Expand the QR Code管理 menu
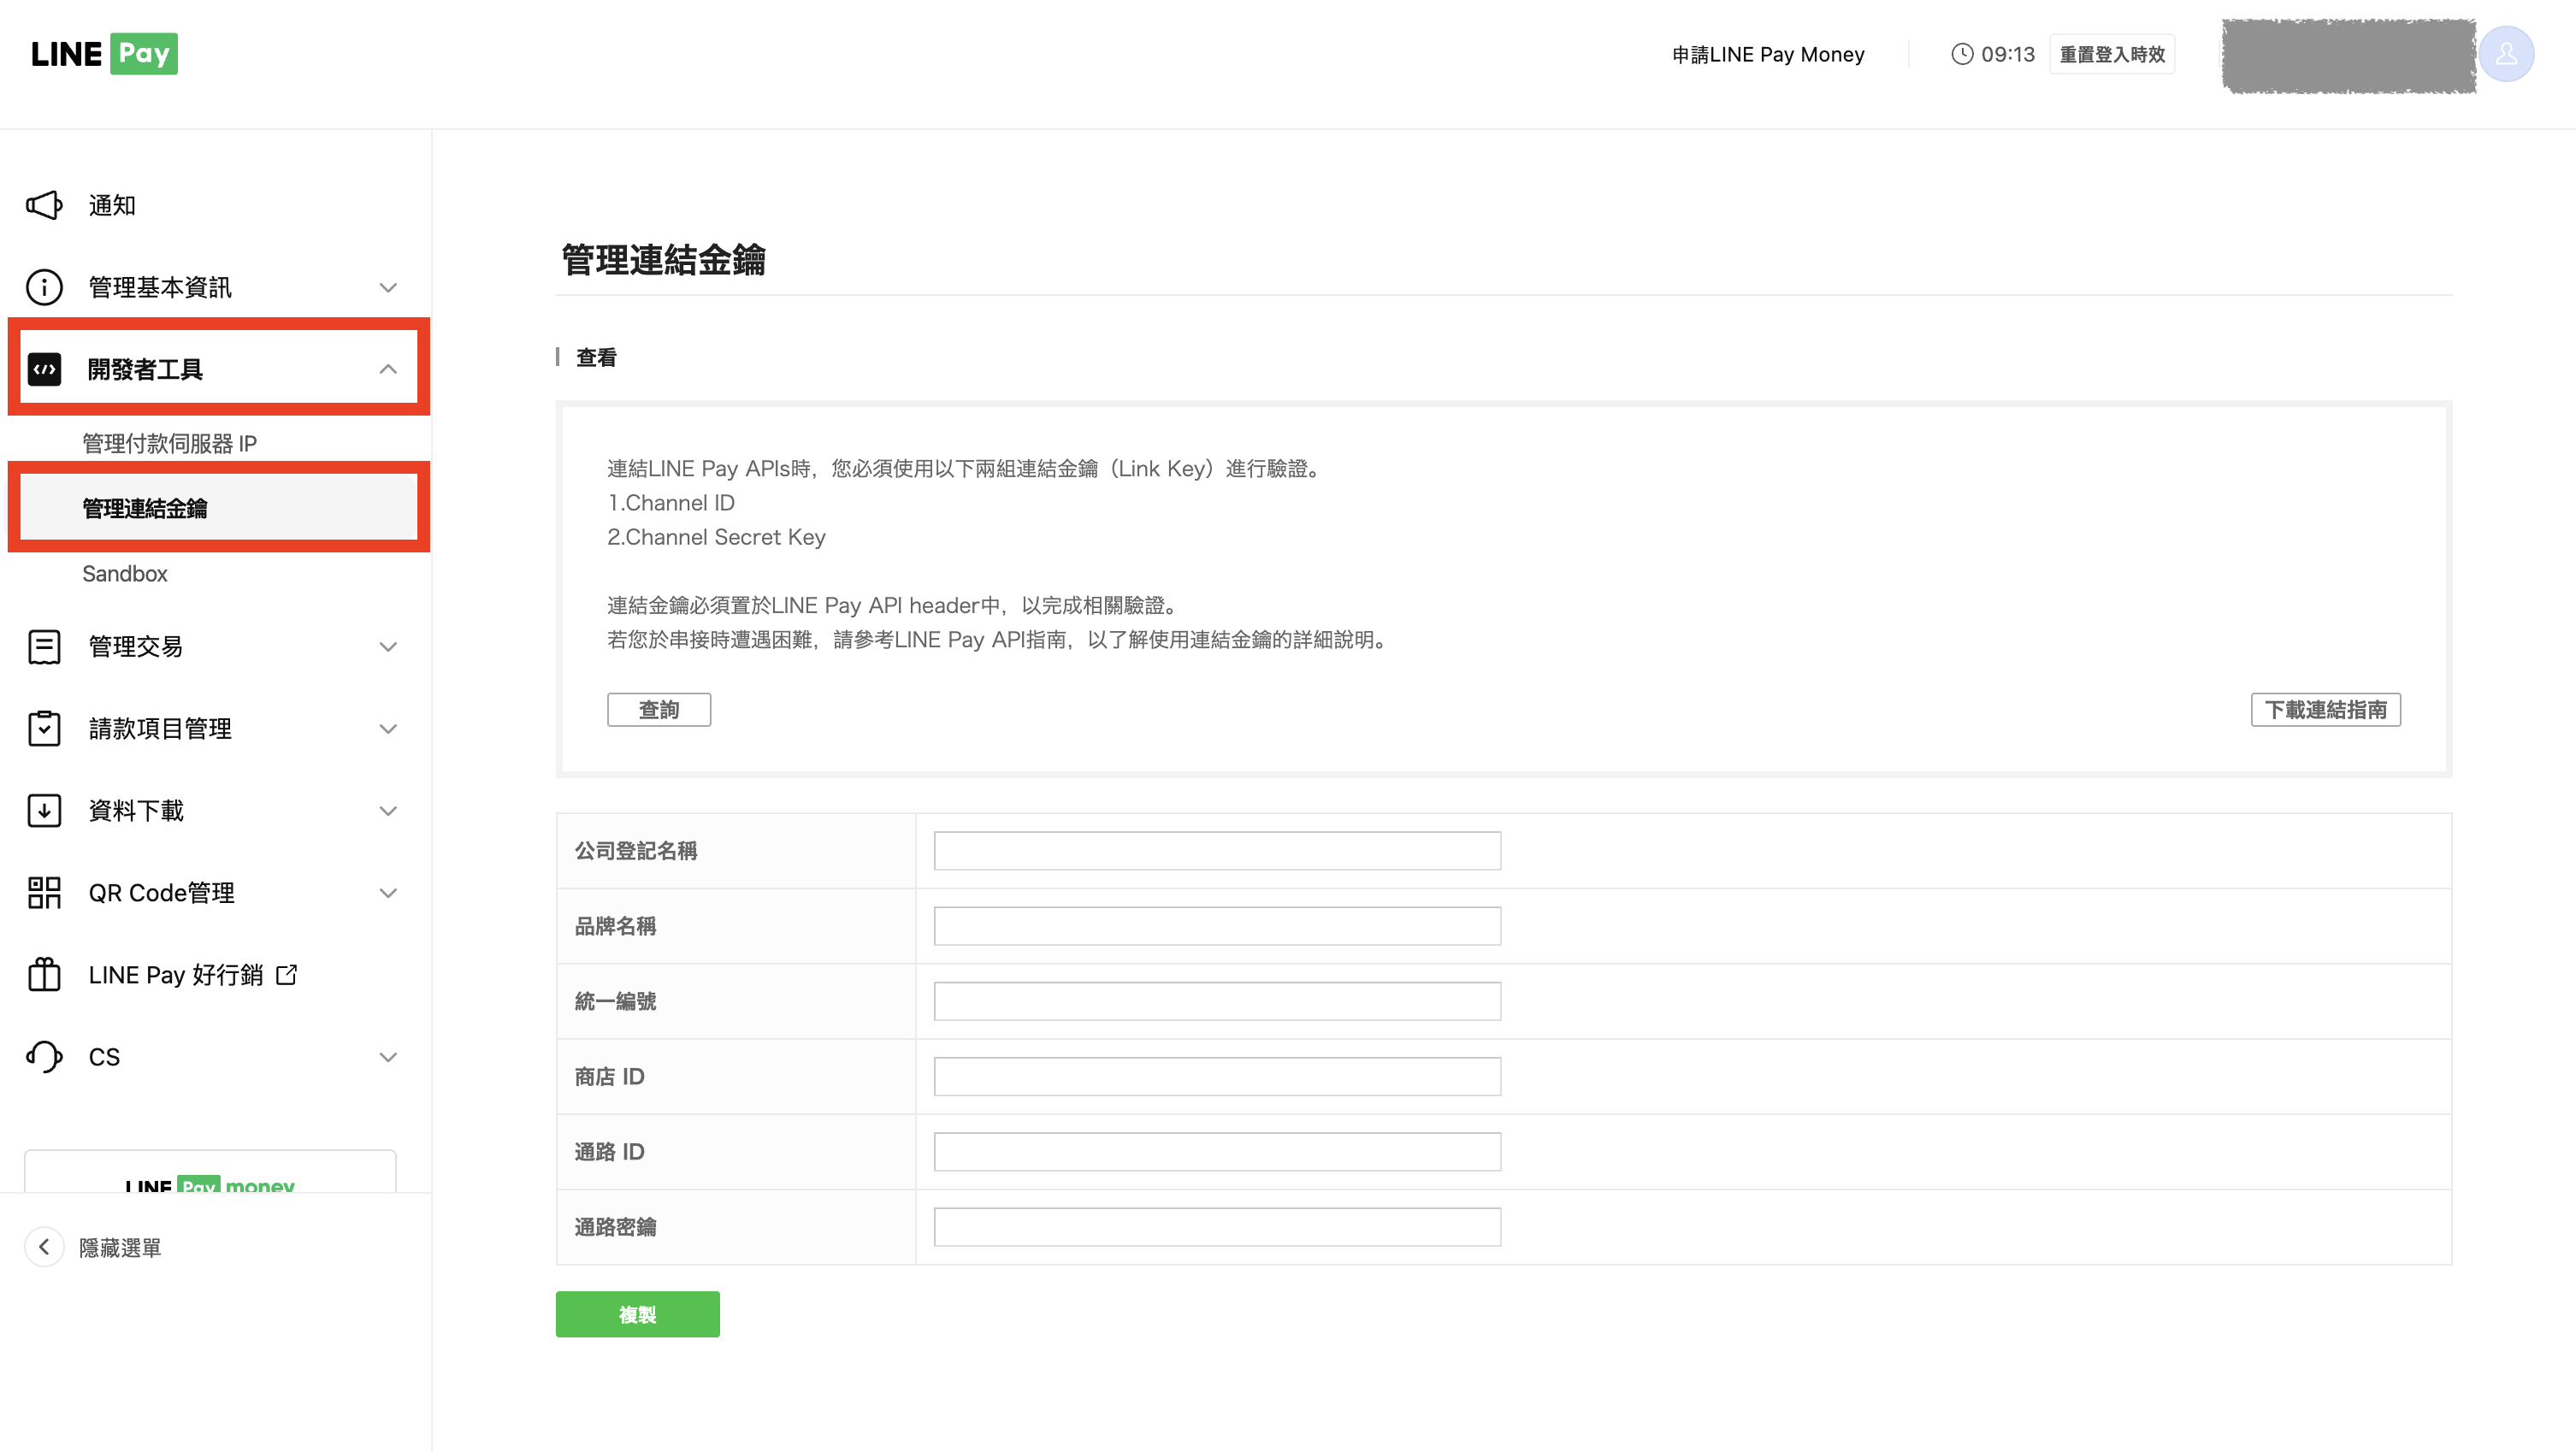Viewport: 2576px width, 1452px height. pos(388,892)
